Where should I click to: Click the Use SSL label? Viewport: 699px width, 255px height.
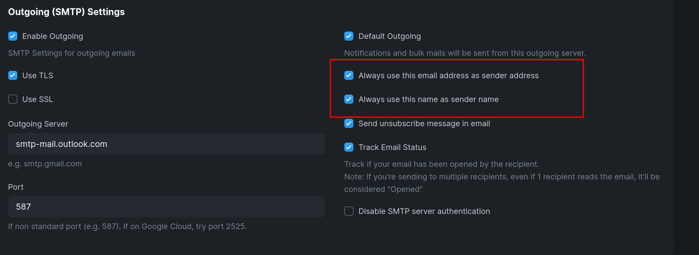[38, 99]
